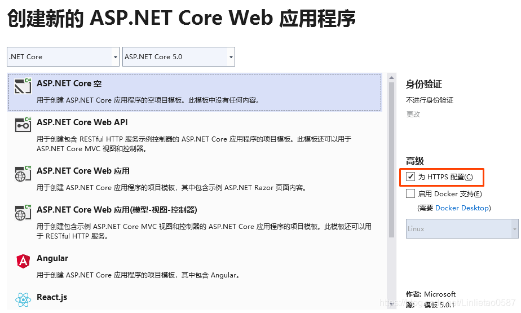Viewport: 521px width, 313px height.
Task: Open the Linux container OS dropdown
Action: [462, 228]
